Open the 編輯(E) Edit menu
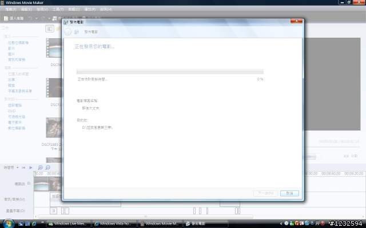 point(26,9)
